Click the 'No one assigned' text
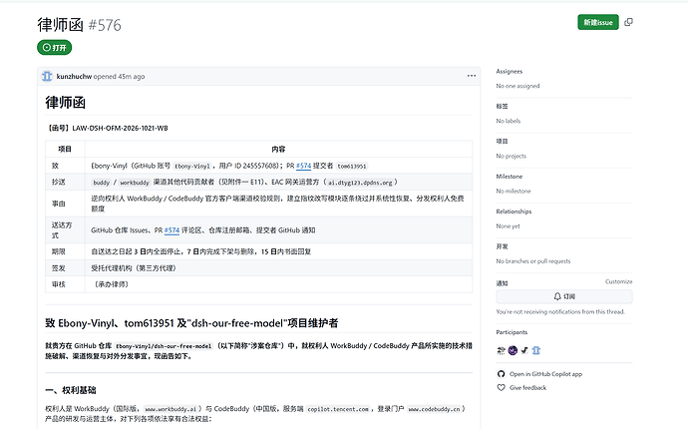This screenshot has height=429, width=688. click(517, 86)
